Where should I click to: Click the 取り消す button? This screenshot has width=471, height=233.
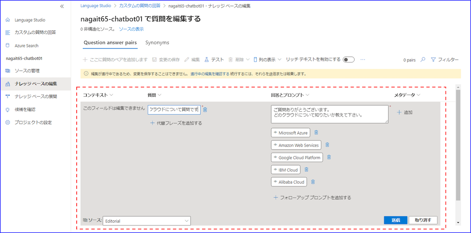423,220
